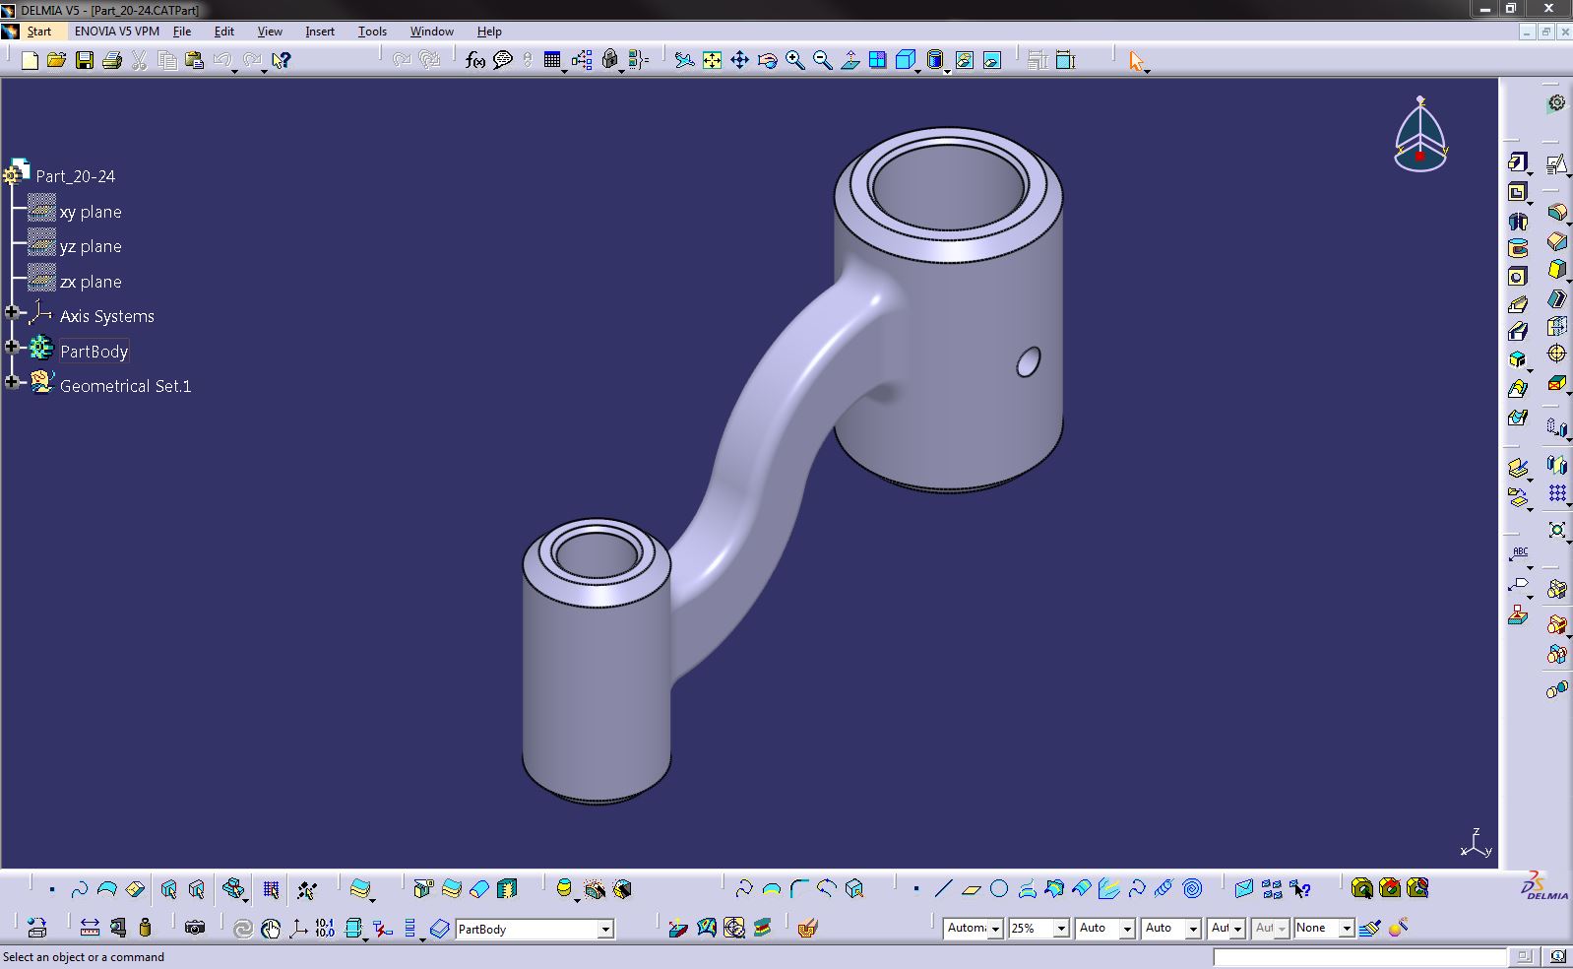Open the Insert menu

[x=320, y=32]
